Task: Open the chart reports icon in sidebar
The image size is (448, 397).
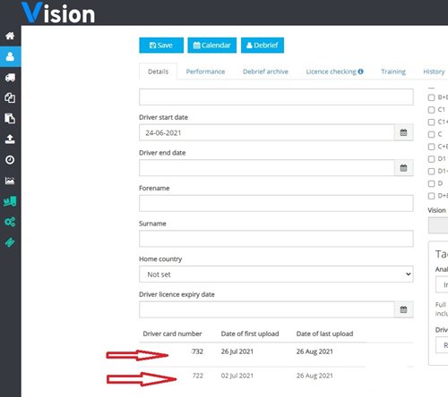Action: click(x=10, y=181)
